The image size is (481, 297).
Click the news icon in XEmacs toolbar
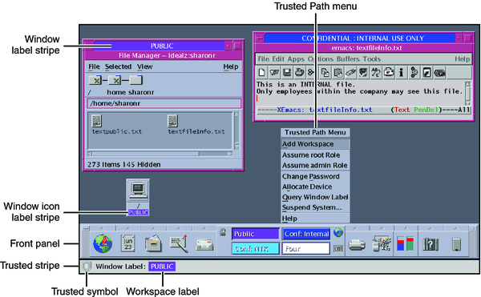pos(439,73)
